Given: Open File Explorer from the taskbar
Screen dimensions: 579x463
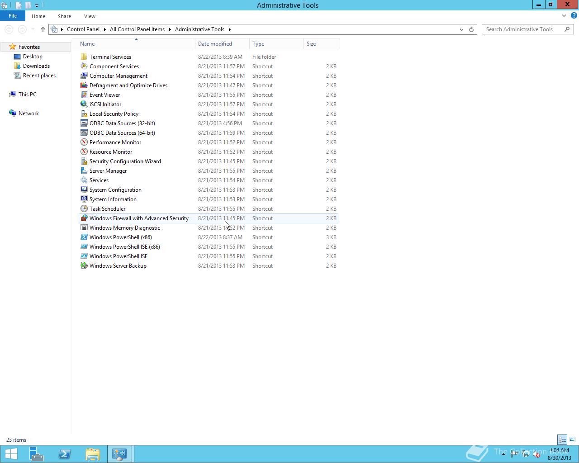Looking at the screenshot, I should (x=93, y=454).
